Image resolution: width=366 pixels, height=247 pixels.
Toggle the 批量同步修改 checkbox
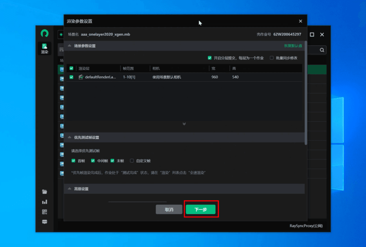(x=272, y=58)
